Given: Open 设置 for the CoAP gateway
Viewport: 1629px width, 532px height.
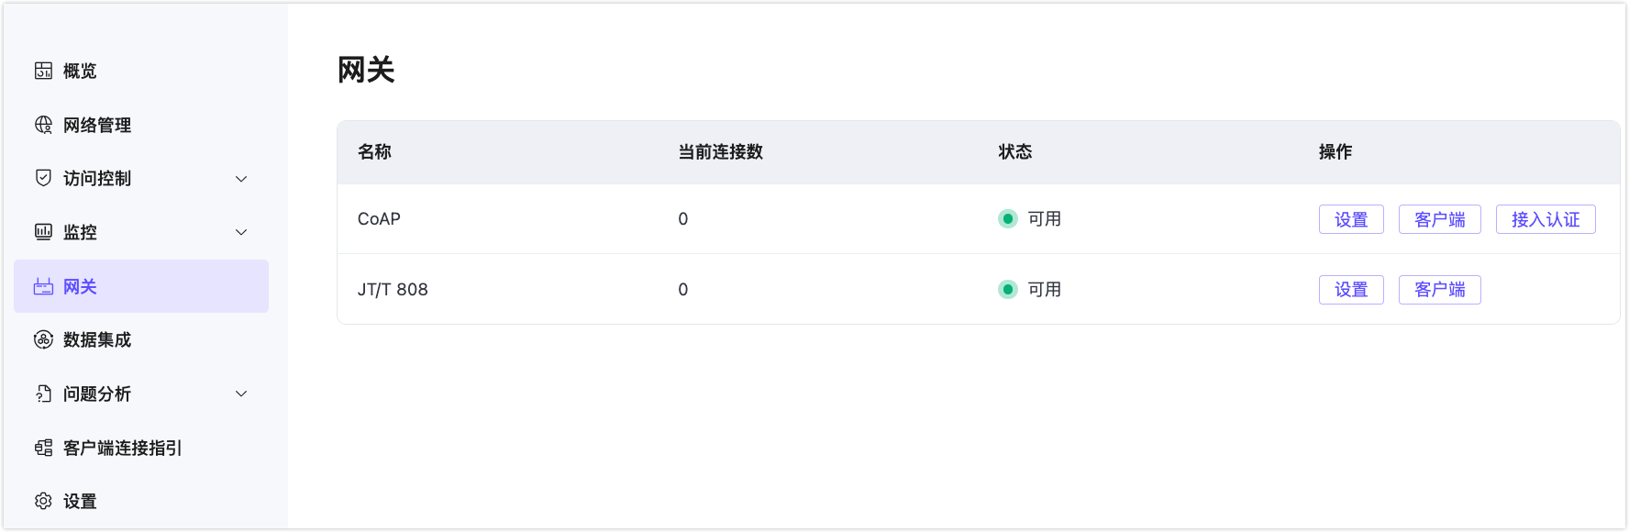Looking at the screenshot, I should 1351,219.
